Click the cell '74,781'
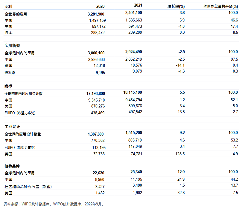The width and height of the screenshot is (248, 206). click(x=136, y=154)
